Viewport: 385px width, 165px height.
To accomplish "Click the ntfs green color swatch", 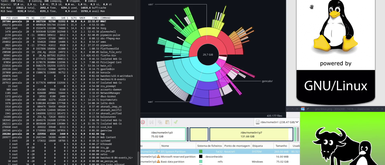I will [201, 162].
